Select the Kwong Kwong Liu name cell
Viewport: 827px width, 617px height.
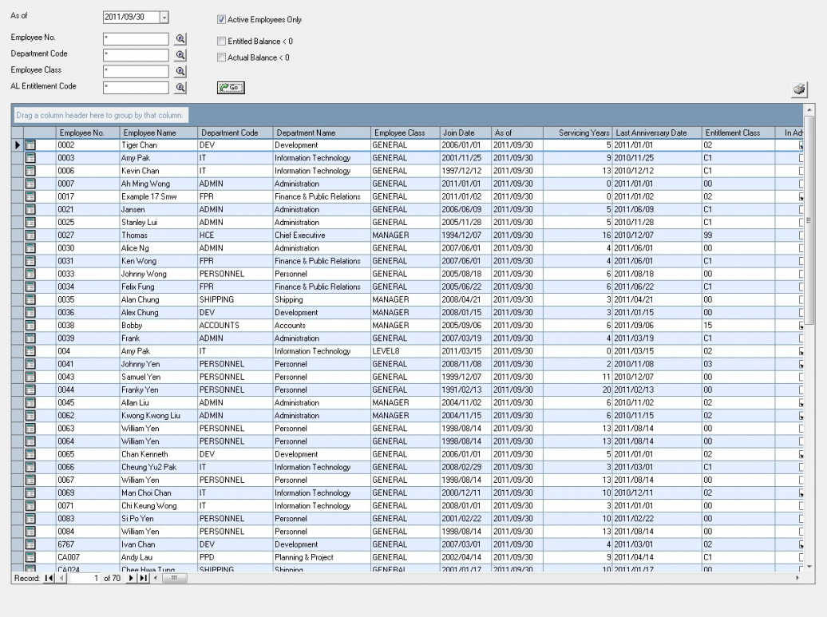[158, 416]
